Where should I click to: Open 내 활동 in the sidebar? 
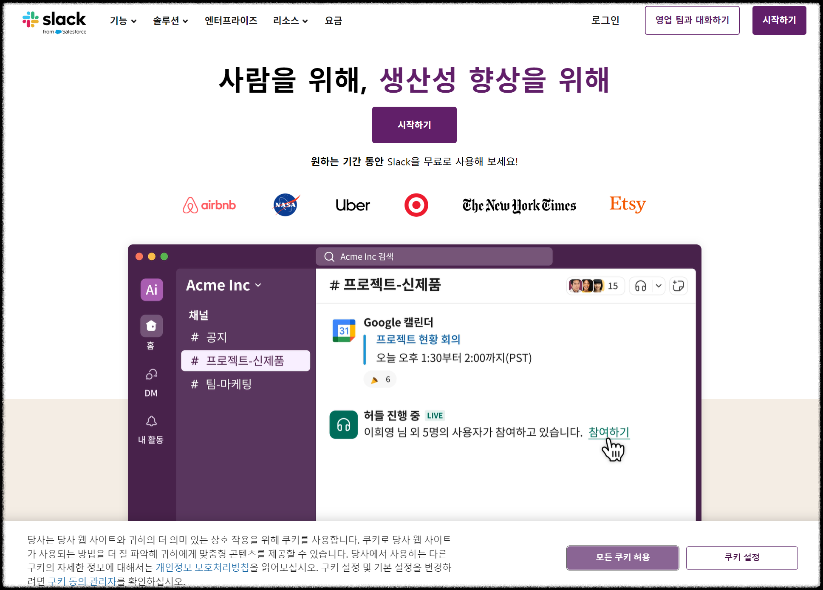pos(151,421)
